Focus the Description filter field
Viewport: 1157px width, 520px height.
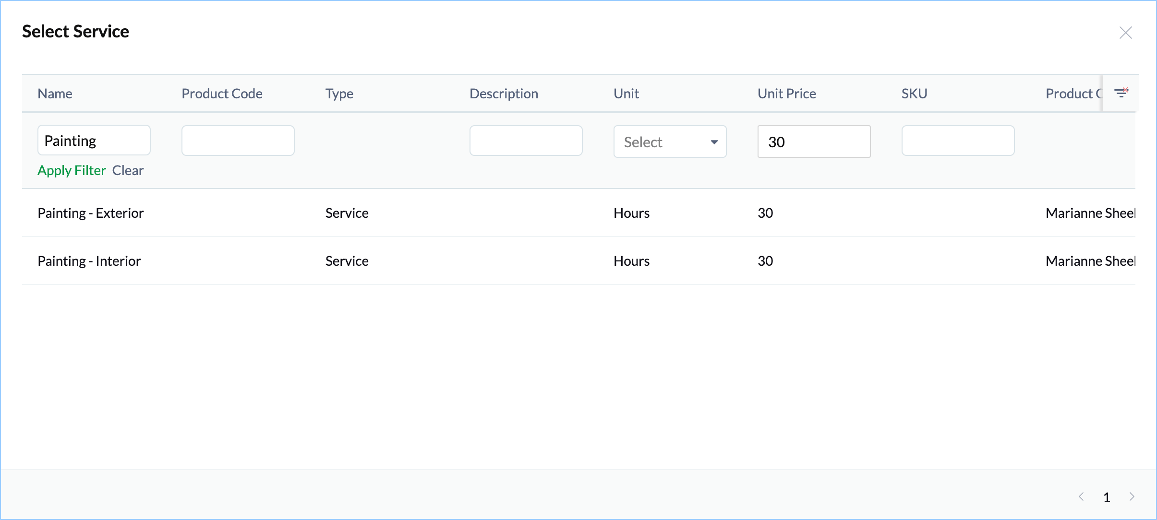pyautogui.click(x=526, y=141)
